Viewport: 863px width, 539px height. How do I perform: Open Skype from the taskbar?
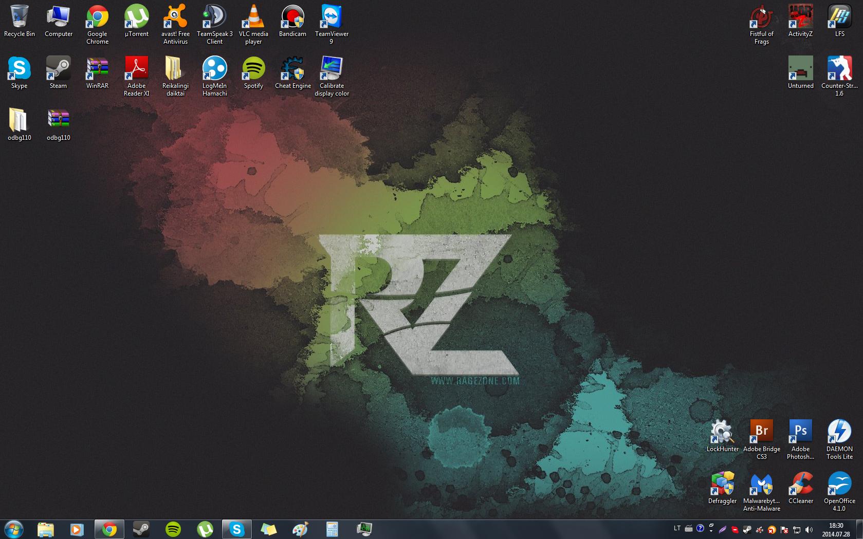point(236,529)
